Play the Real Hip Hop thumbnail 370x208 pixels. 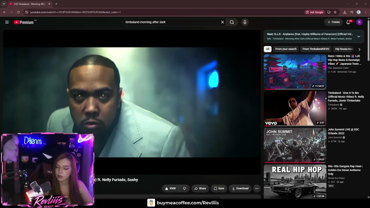(295, 182)
